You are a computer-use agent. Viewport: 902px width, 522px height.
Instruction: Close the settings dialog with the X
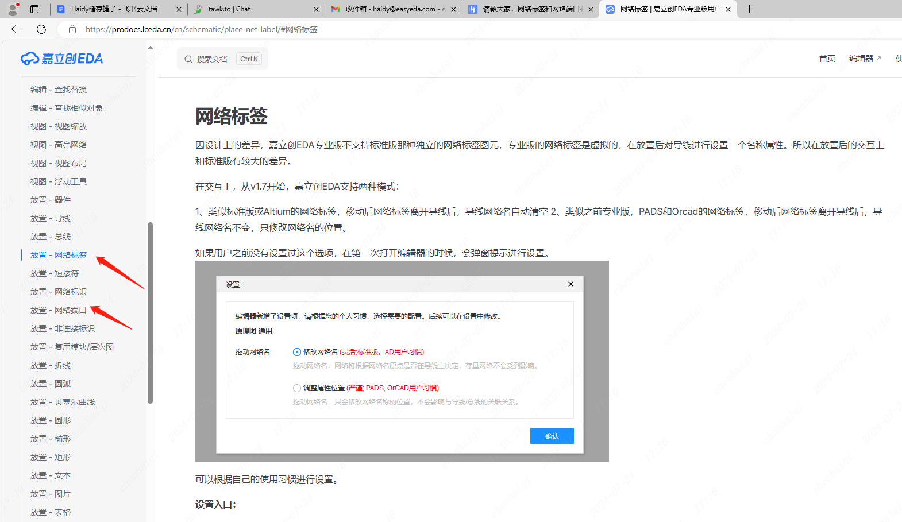[571, 284]
